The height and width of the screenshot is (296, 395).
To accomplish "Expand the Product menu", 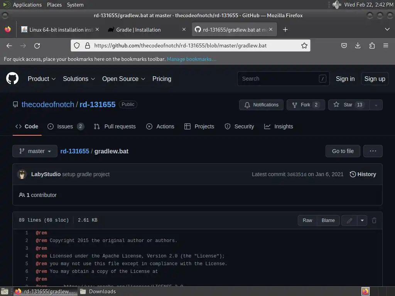I will [42, 79].
